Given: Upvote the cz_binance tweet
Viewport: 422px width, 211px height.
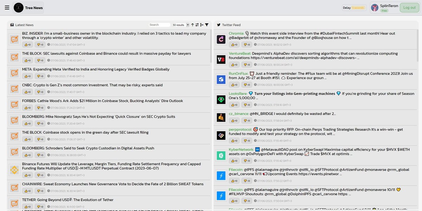Looking at the screenshot, I should (x=234, y=121).
